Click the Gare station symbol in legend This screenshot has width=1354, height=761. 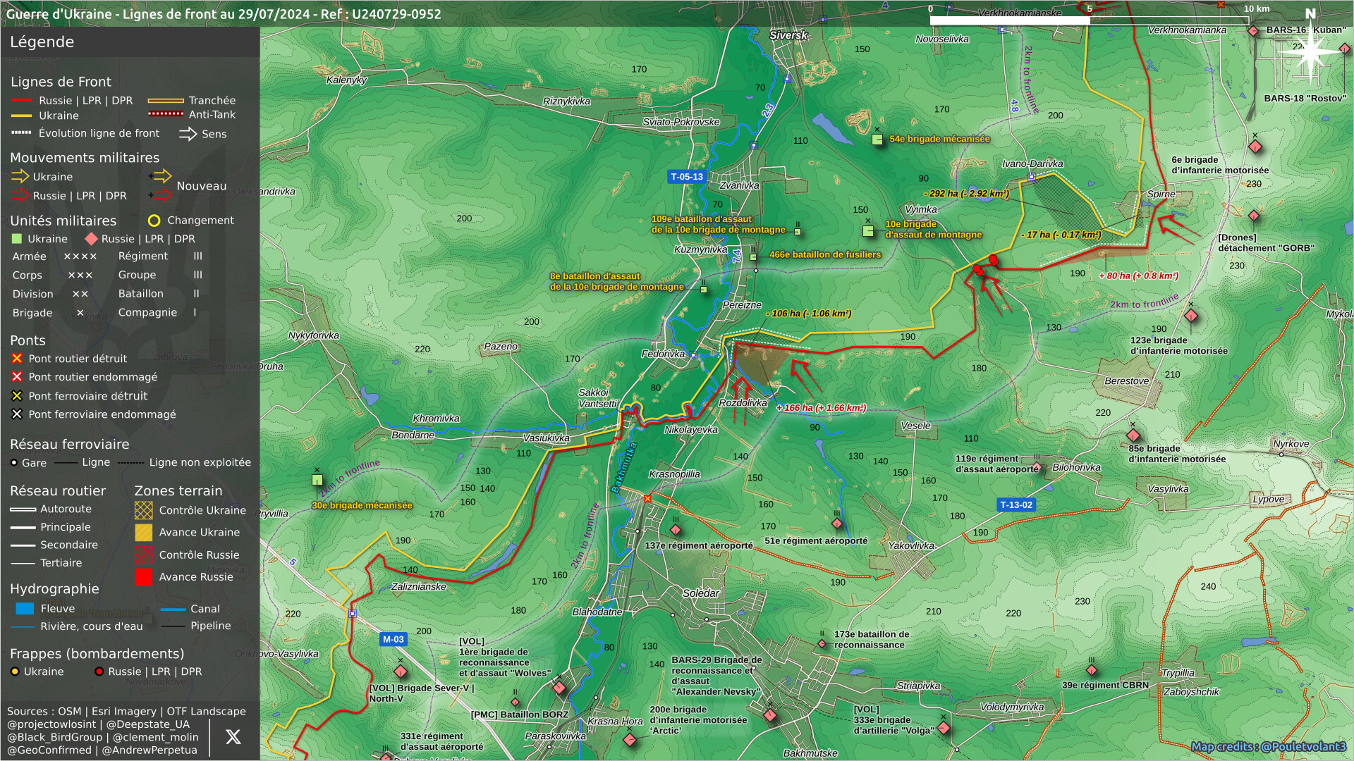coord(14,463)
